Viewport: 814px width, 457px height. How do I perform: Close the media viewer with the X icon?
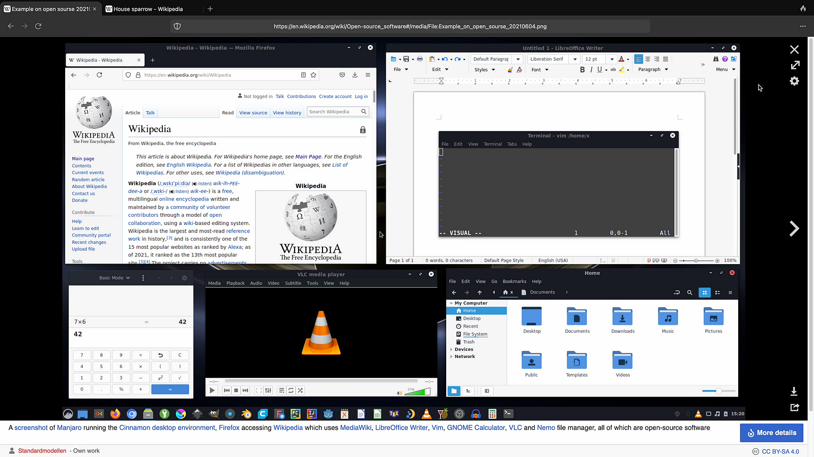coord(794,50)
